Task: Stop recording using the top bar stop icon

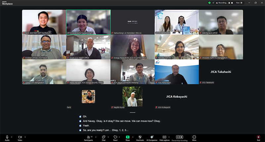Action: click(x=232, y=3)
